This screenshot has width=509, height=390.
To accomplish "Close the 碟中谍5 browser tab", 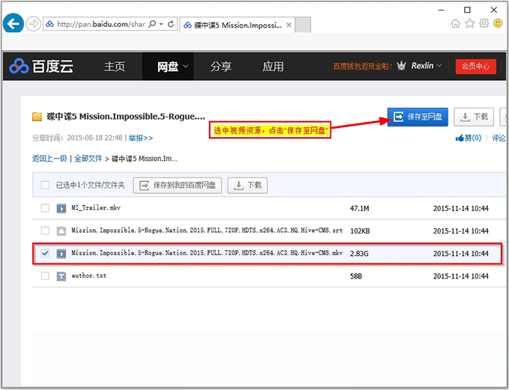I will (x=289, y=25).
